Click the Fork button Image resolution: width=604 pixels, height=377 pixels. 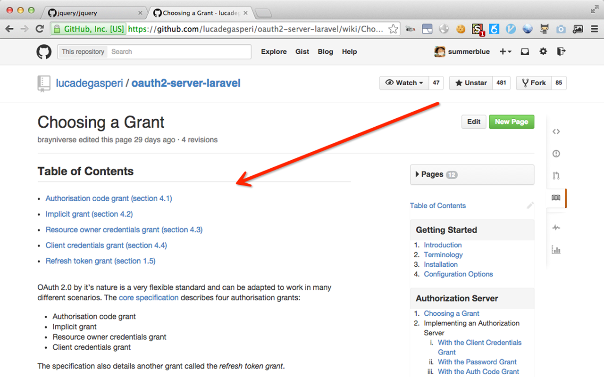(x=534, y=83)
